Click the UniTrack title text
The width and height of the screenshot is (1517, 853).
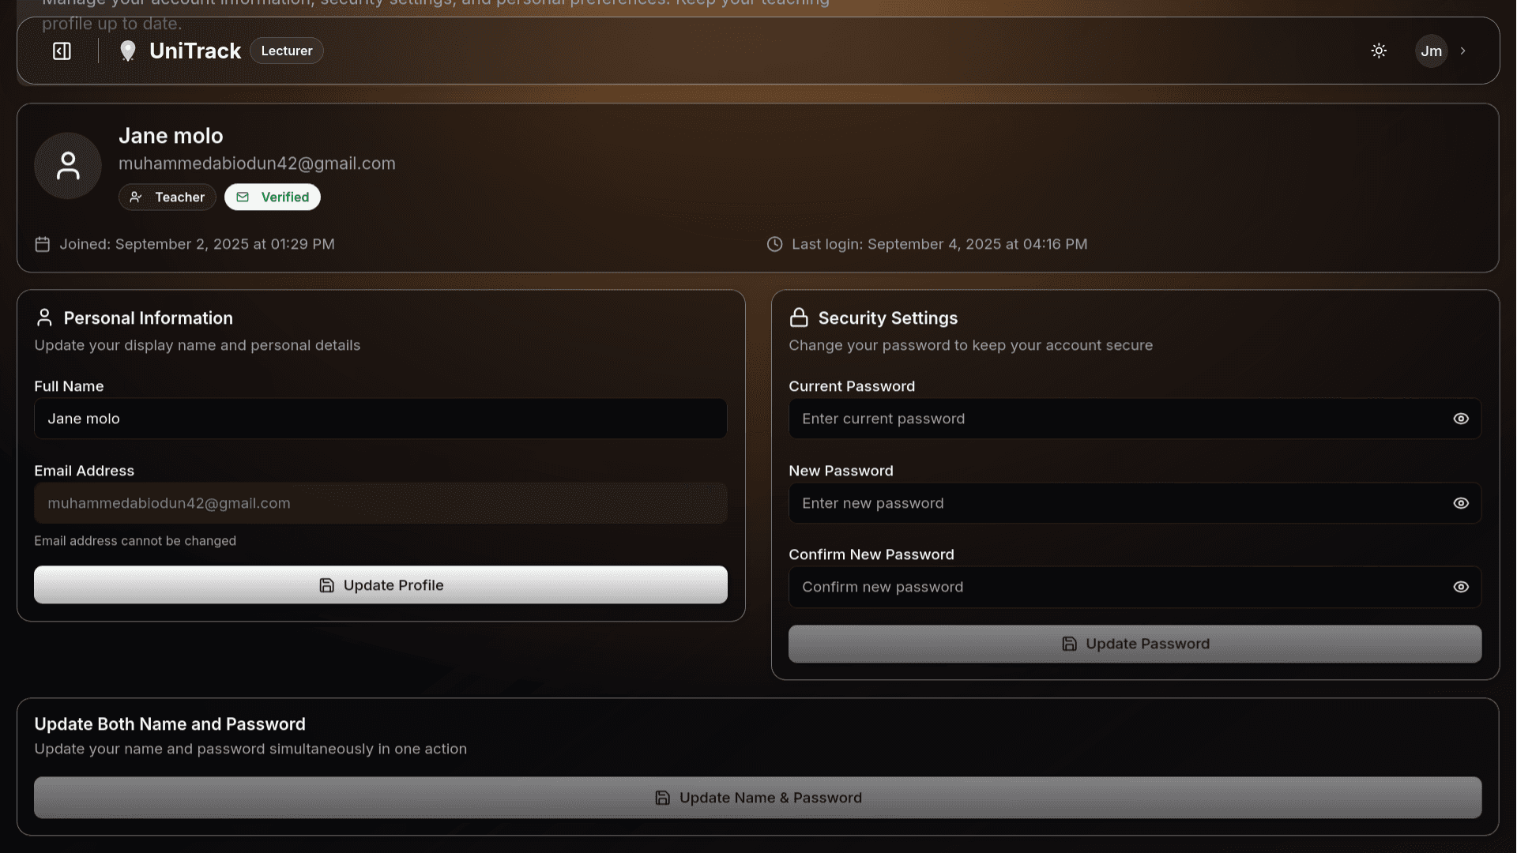(x=195, y=51)
